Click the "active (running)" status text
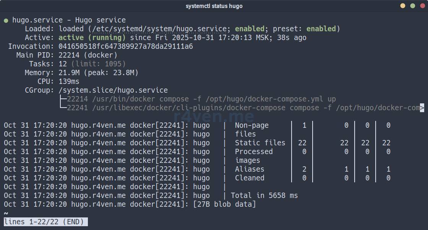Image resolution: width=428 pixels, height=230 pixels. pyautogui.click(x=92, y=38)
